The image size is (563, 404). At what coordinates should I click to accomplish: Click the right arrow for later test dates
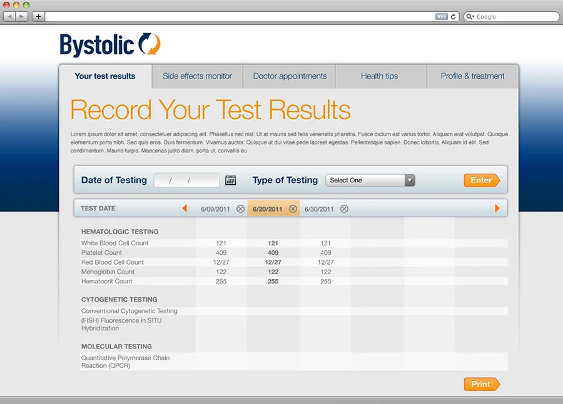(497, 209)
